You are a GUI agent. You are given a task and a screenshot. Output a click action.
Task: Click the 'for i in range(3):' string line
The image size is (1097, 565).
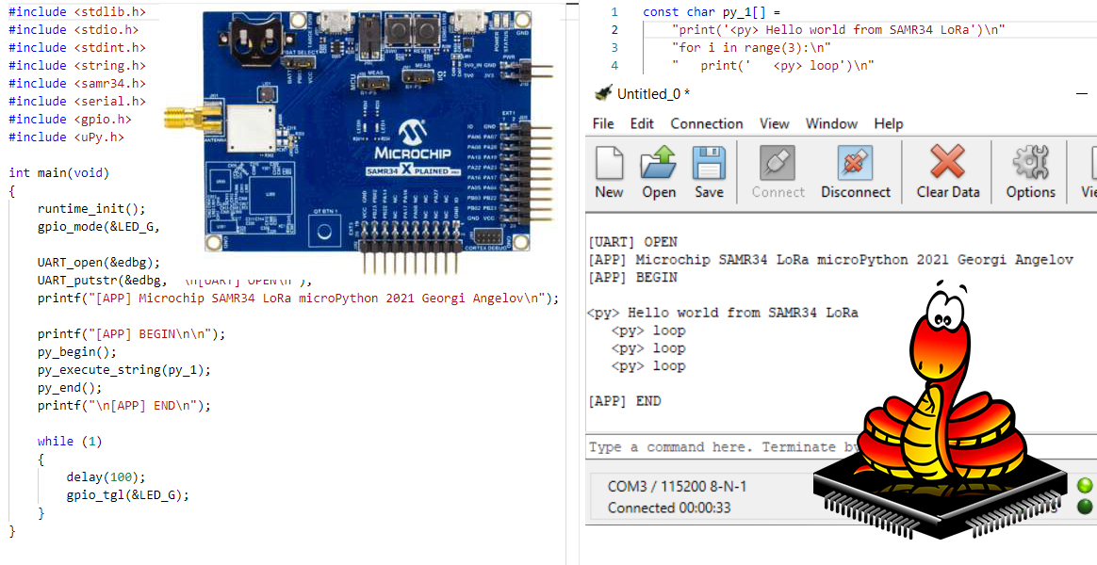751,47
